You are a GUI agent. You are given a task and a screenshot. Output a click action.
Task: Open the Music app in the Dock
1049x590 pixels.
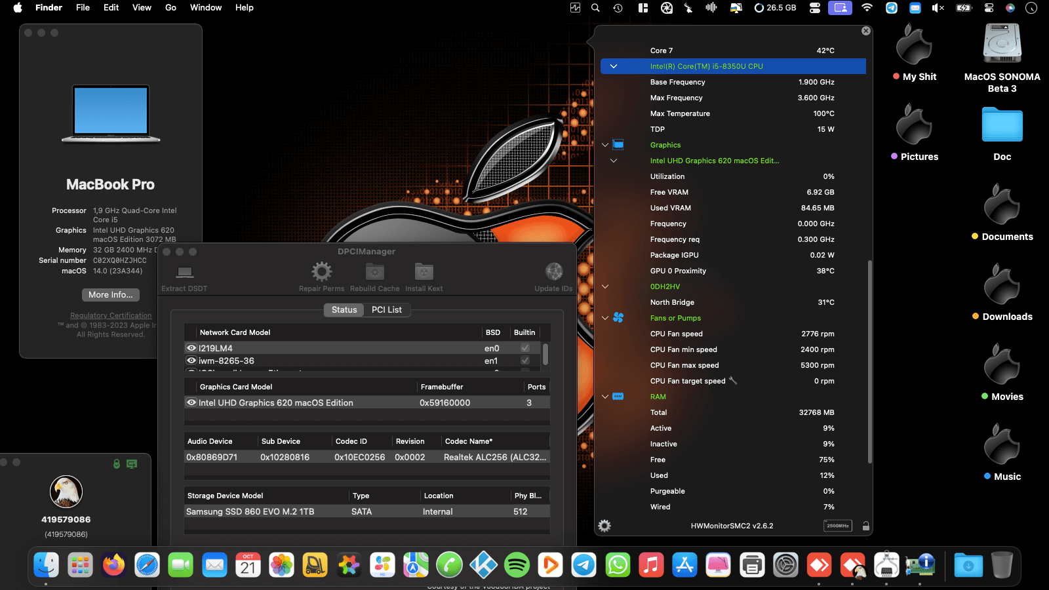(x=651, y=565)
